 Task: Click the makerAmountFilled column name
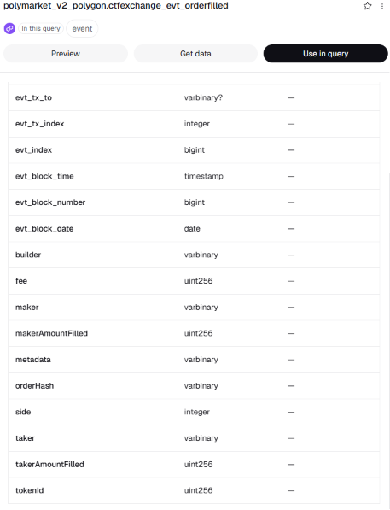52,333
